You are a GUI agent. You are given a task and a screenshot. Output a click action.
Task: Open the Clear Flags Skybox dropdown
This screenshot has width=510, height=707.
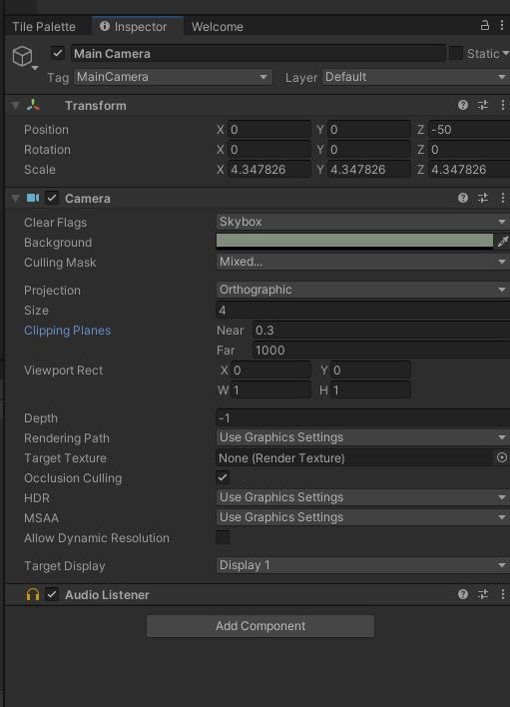point(362,222)
